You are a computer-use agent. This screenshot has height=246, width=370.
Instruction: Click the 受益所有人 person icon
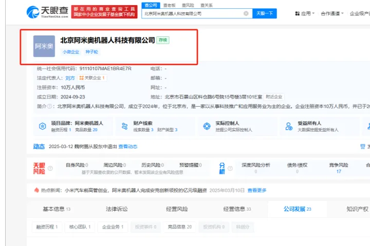tap(289, 126)
